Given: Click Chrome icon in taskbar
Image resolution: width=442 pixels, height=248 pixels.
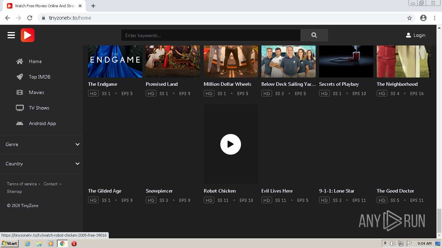Looking at the screenshot, I should [x=62, y=244].
